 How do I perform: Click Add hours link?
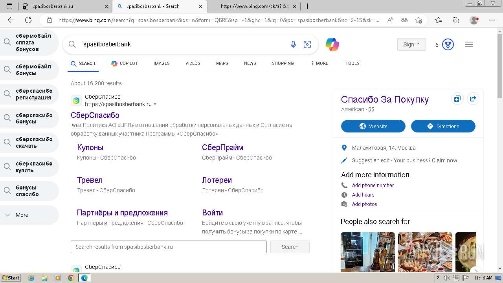[363, 195]
